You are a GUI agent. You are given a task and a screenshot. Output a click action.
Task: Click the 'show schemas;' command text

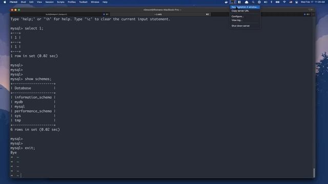coord(38,79)
